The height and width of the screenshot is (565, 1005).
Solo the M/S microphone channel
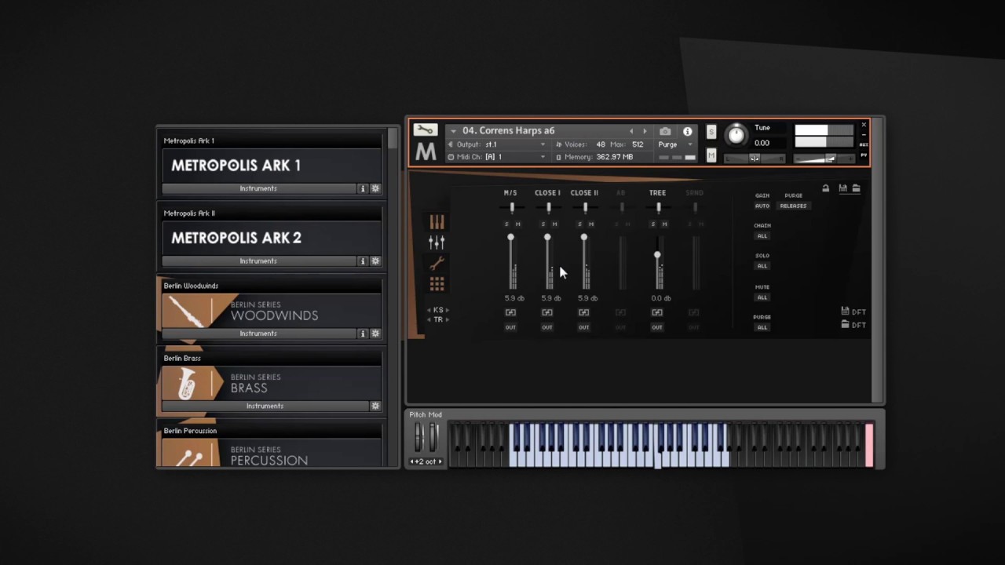[x=506, y=224]
